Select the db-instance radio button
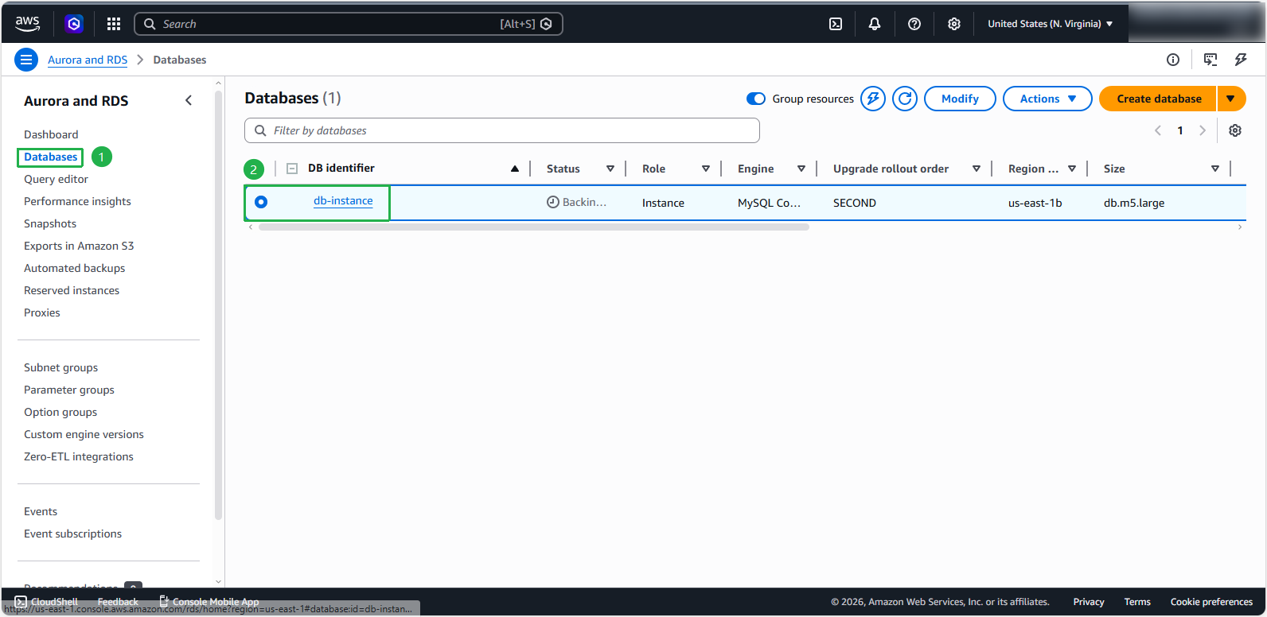This screenshot has width=1267, height=617. point(261,202)
